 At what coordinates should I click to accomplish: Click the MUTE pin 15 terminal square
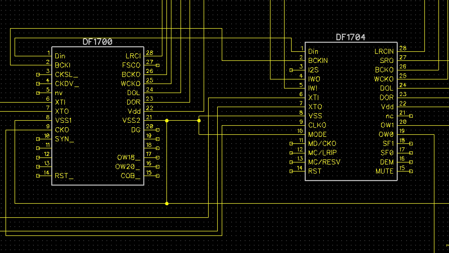[x=411, y=171]
